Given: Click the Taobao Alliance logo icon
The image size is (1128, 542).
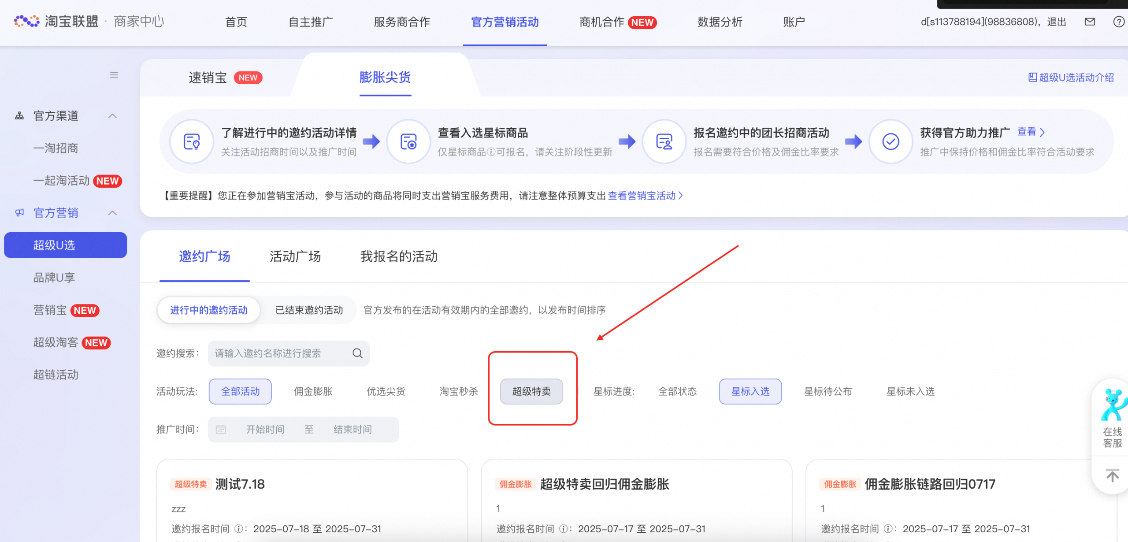Looking at the screenshot, I should (x=26, y=21).
